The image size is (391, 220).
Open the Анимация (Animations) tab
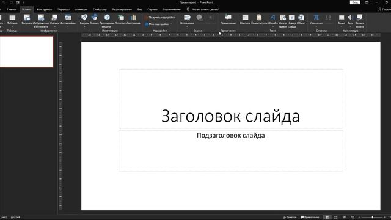(81, 10)
